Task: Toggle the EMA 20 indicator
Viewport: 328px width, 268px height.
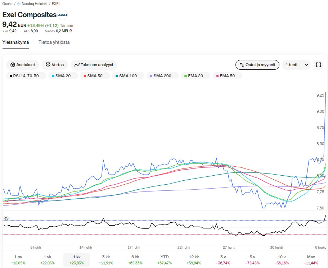Action: pyautogui.click(x=196, y=76)
